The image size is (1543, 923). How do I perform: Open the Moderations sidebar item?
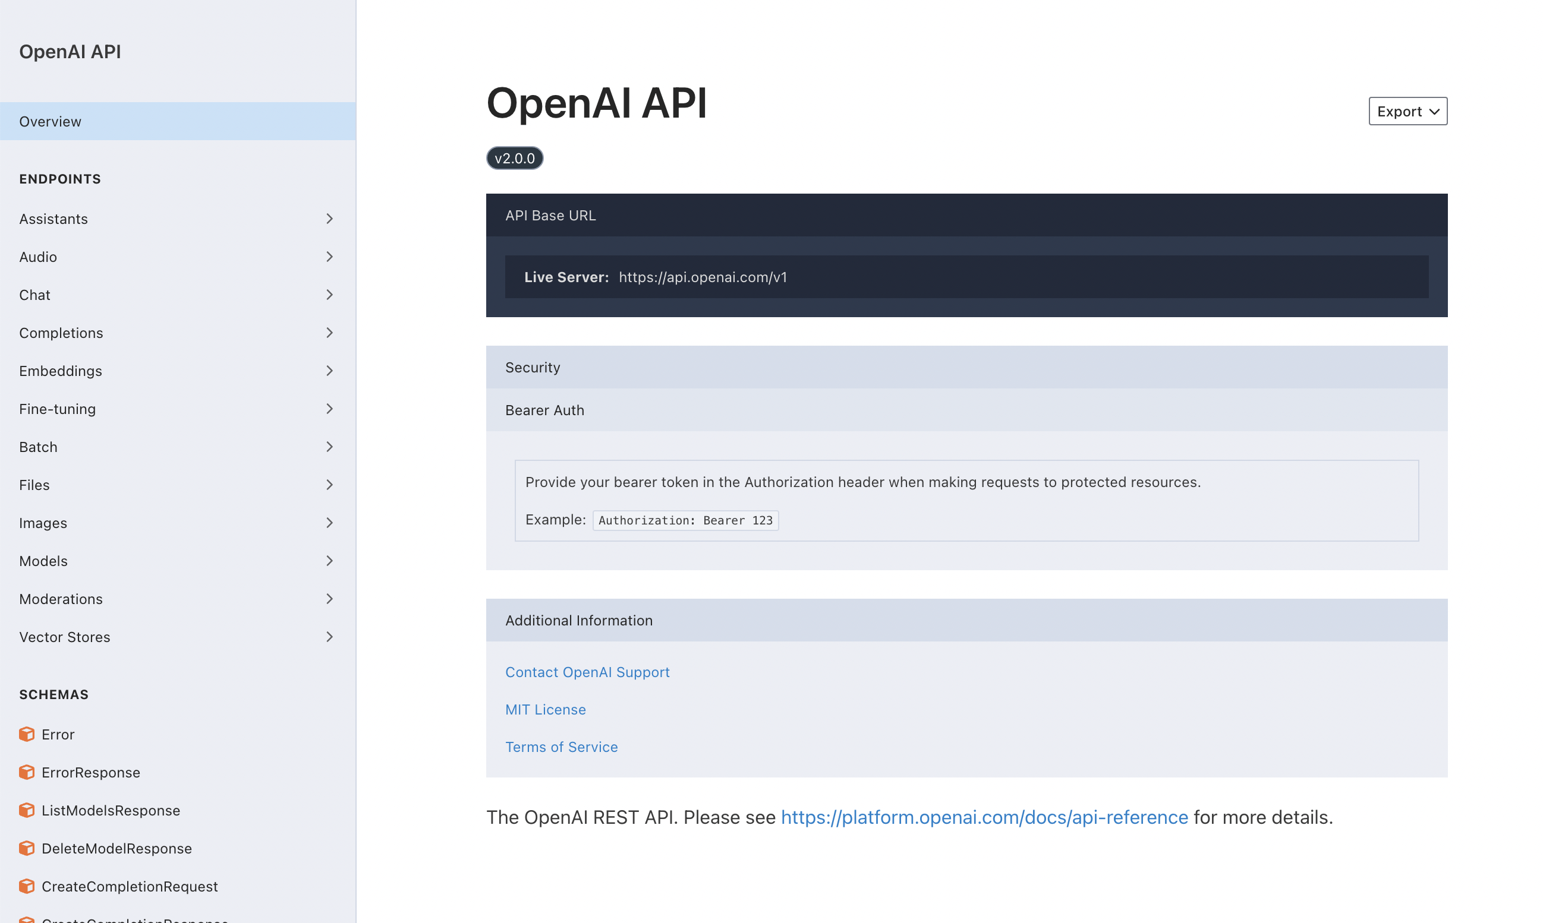point(61,599)
